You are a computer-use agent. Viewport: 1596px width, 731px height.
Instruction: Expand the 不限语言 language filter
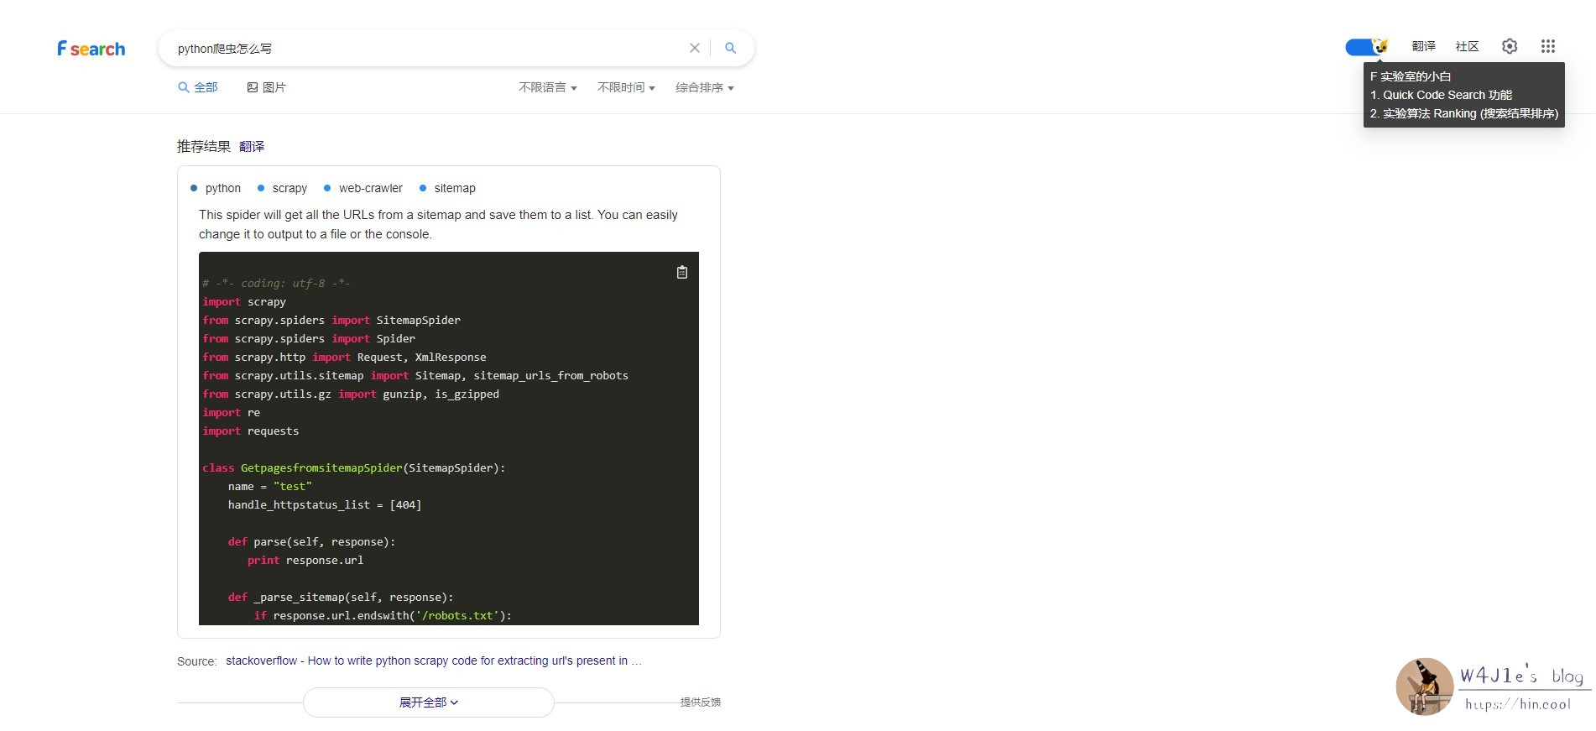point(547,87)
